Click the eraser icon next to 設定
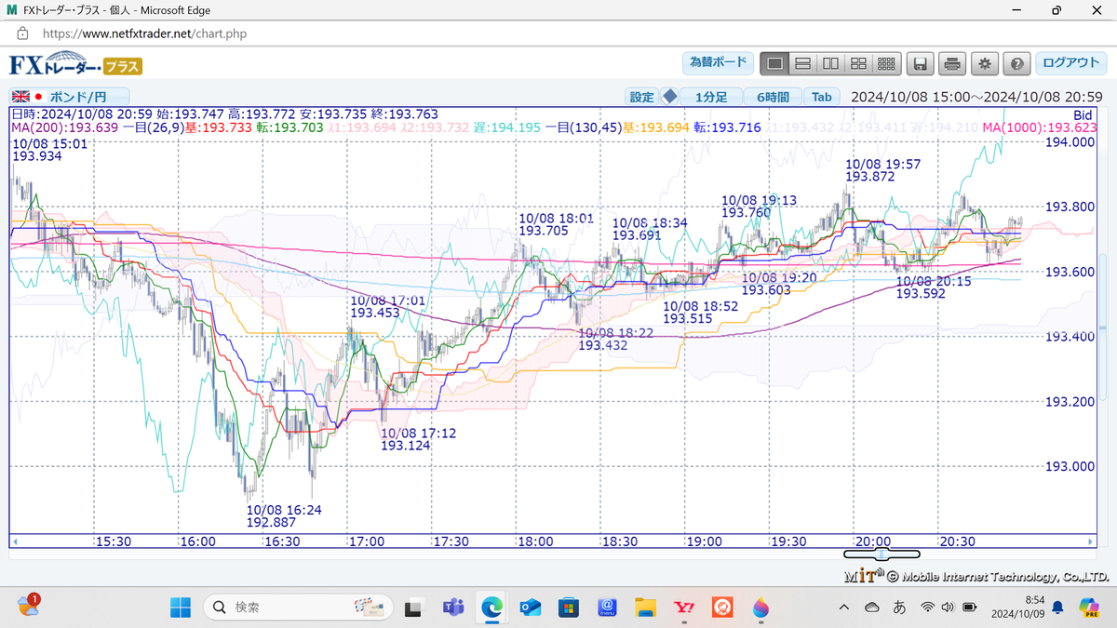 pyautogui.click(x=669, y=96)
